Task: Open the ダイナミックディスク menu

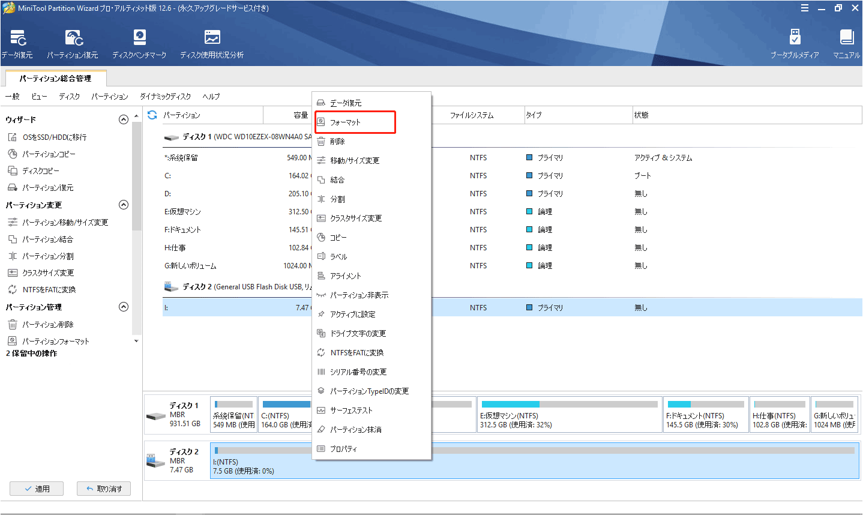Action: tap(166, 96)
